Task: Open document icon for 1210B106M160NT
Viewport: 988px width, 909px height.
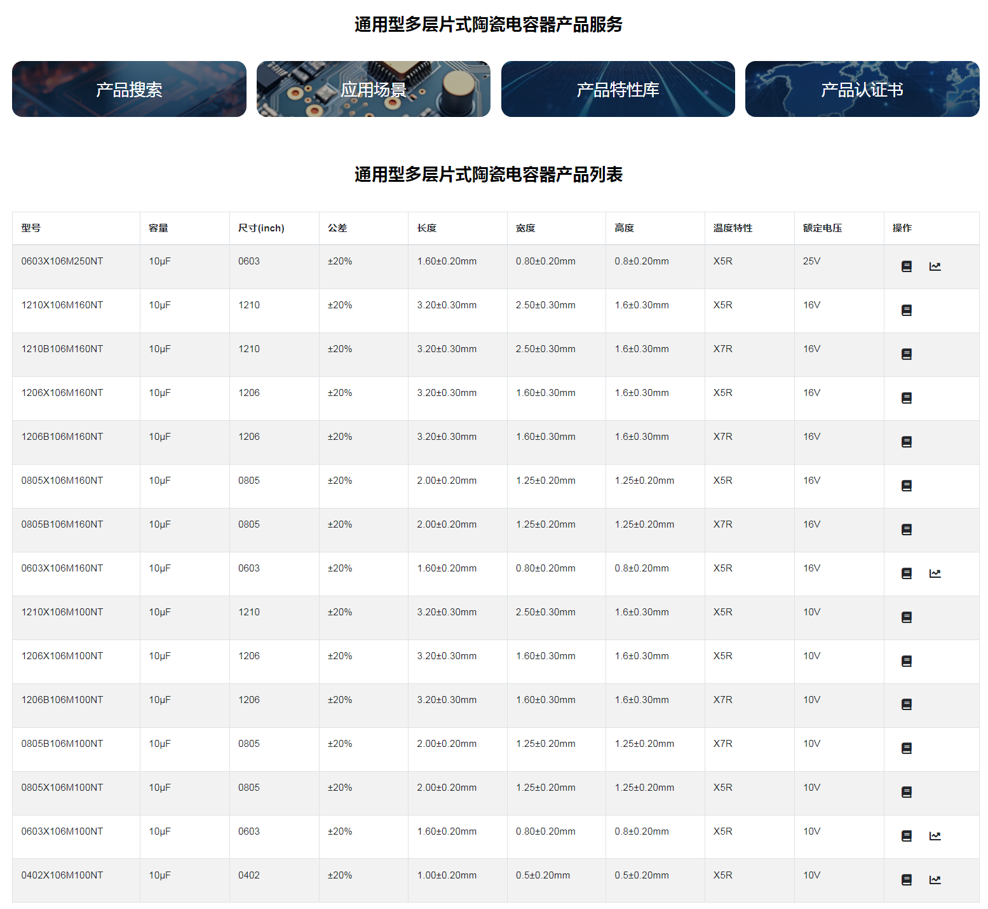Action: pyautogui.click(x=906, y=354)
